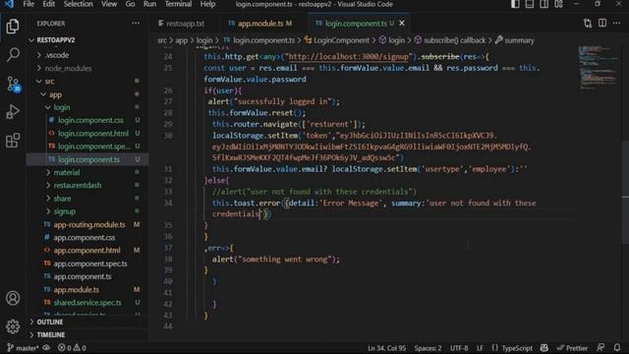Open the Selection menu
The image size is (629, 354).
tap(79, 4)
